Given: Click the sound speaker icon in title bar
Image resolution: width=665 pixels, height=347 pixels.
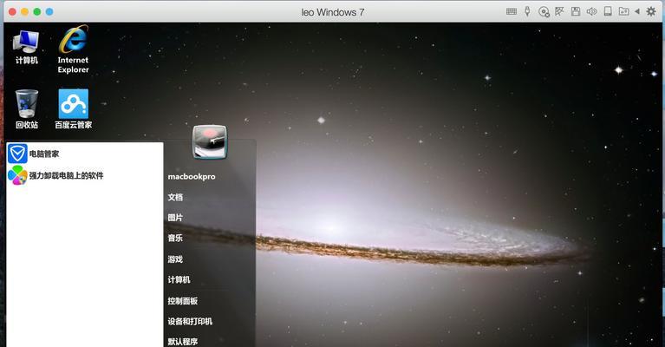Looking at the screenshot, I should click(591, 11).
